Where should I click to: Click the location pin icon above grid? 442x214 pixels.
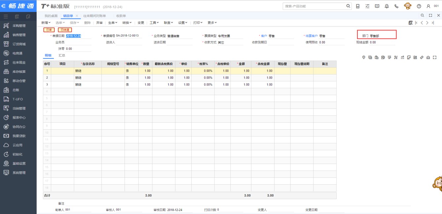pos(364,58)
